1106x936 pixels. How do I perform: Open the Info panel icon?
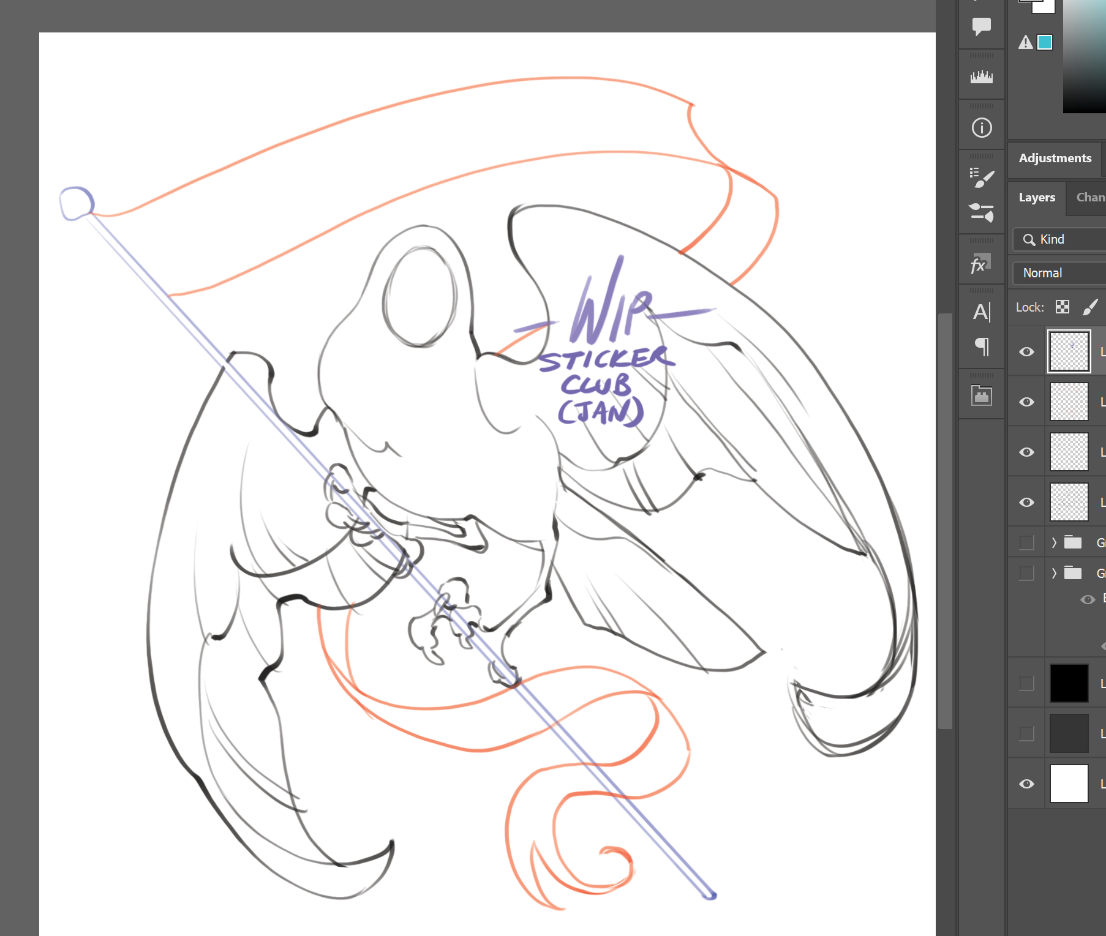(x=982, y=128)
